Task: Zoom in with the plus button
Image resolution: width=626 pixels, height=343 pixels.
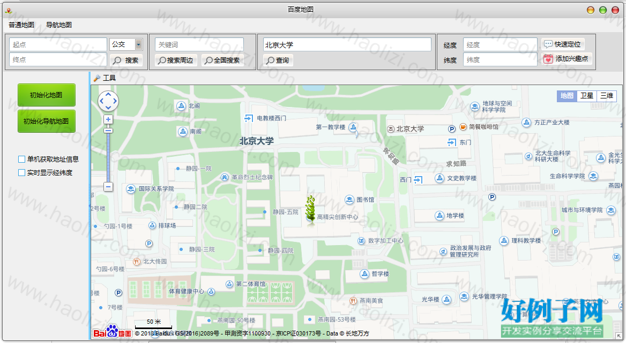Action: point(108,119)
